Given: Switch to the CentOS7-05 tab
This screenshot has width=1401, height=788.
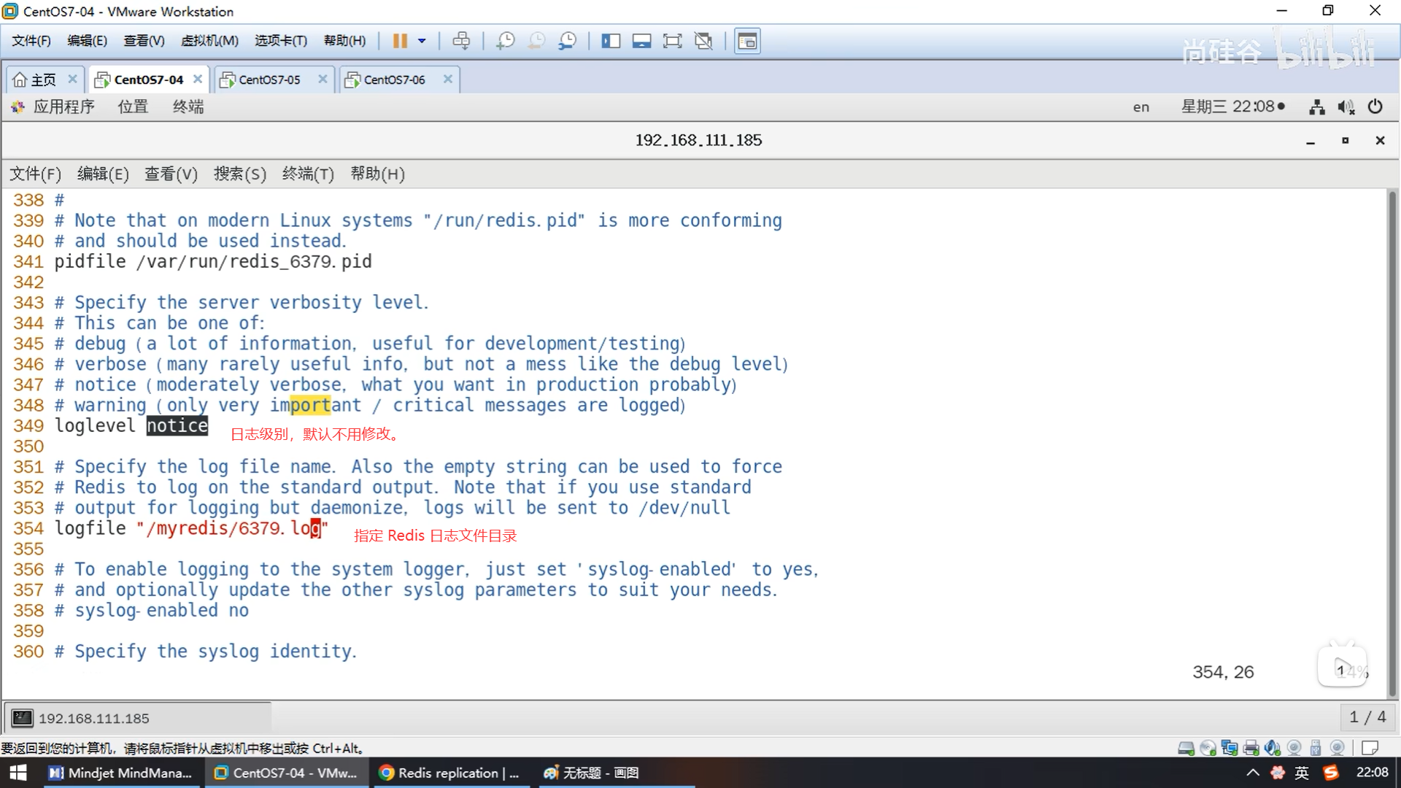Looking at the screenshot, I should click(x=269, y=80).
